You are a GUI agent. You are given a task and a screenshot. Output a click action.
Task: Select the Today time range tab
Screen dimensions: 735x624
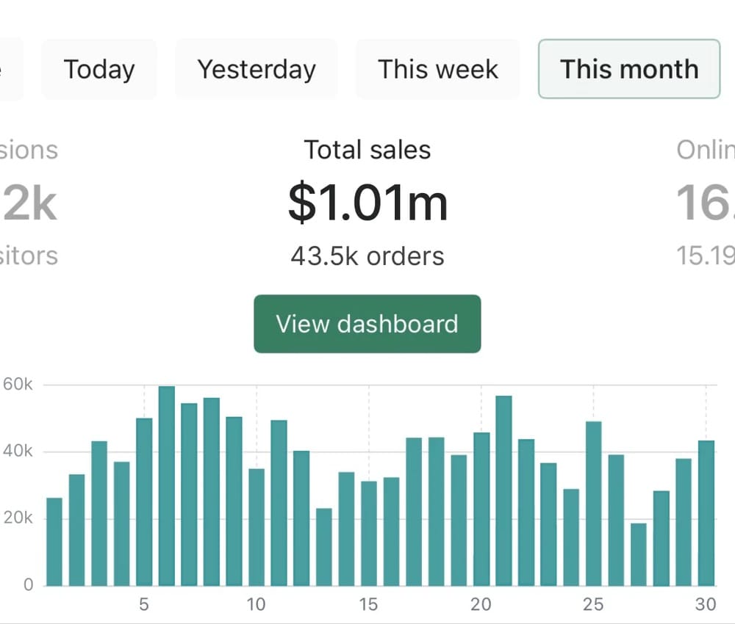[x=99, y=70]
